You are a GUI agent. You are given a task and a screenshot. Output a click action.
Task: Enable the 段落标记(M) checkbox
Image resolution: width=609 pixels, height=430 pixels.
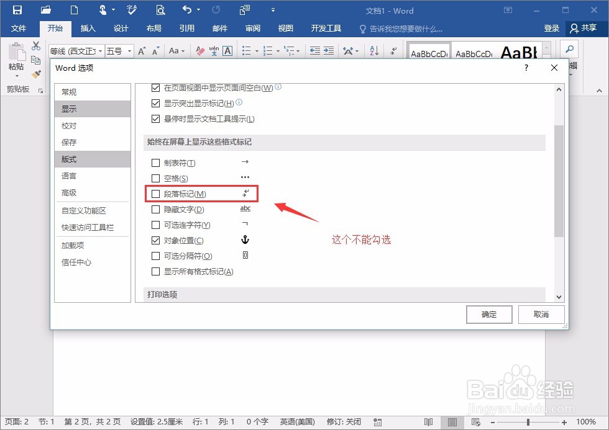pos(155,194)
